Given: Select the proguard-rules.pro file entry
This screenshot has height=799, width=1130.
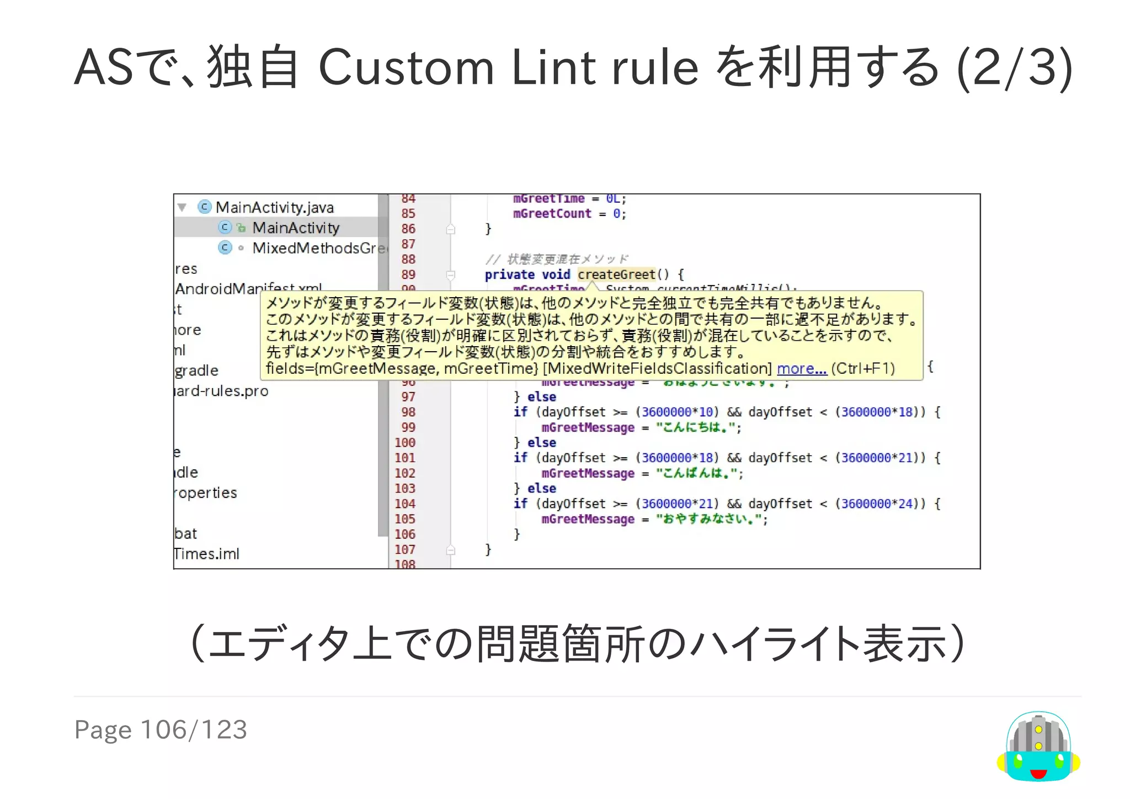Looking at the screenshot, I should [x=221, y=391].
